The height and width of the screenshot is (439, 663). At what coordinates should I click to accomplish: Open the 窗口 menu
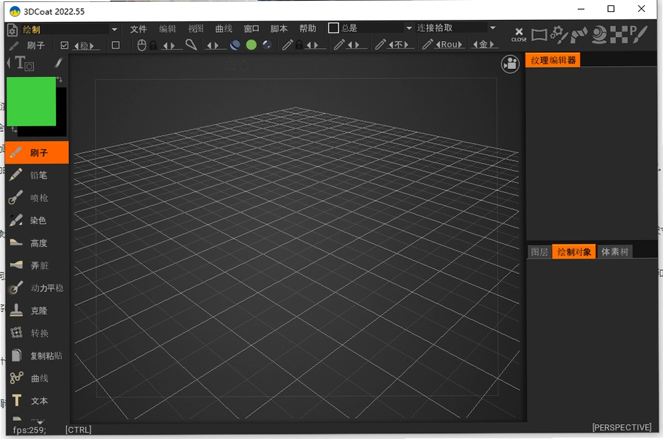point(251,29)
